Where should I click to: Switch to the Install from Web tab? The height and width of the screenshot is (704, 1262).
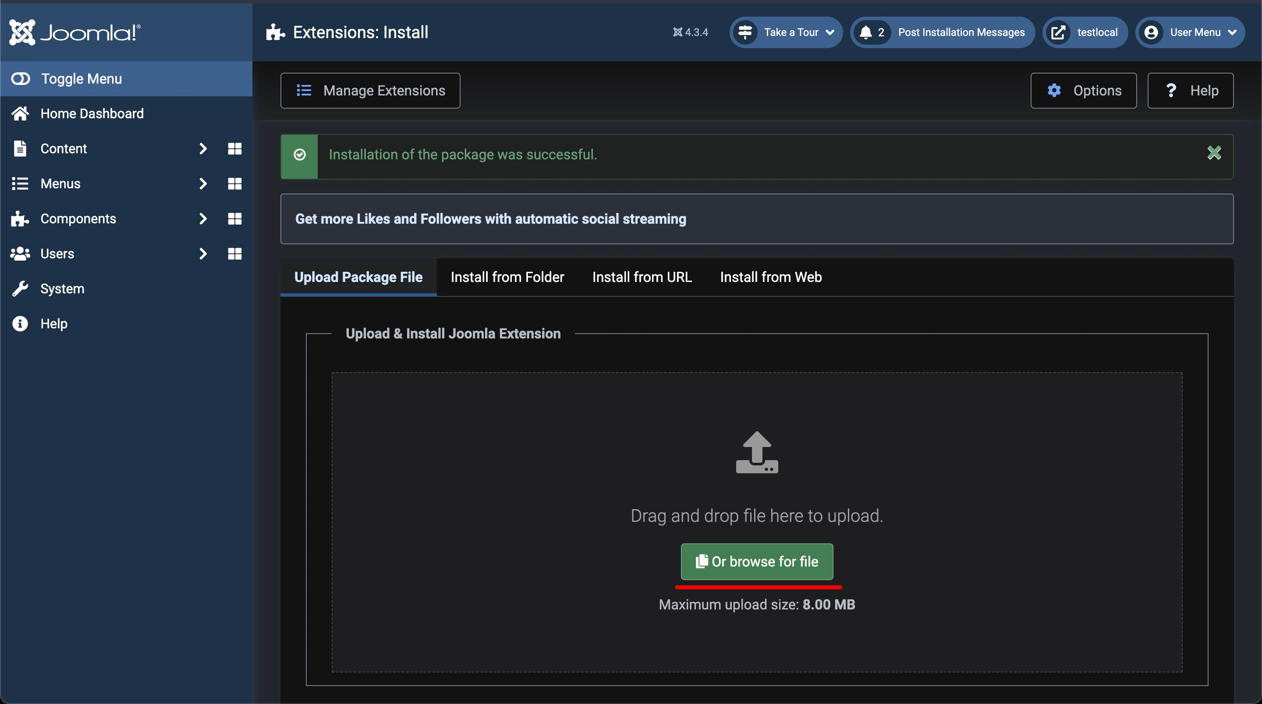coord(771,277)
